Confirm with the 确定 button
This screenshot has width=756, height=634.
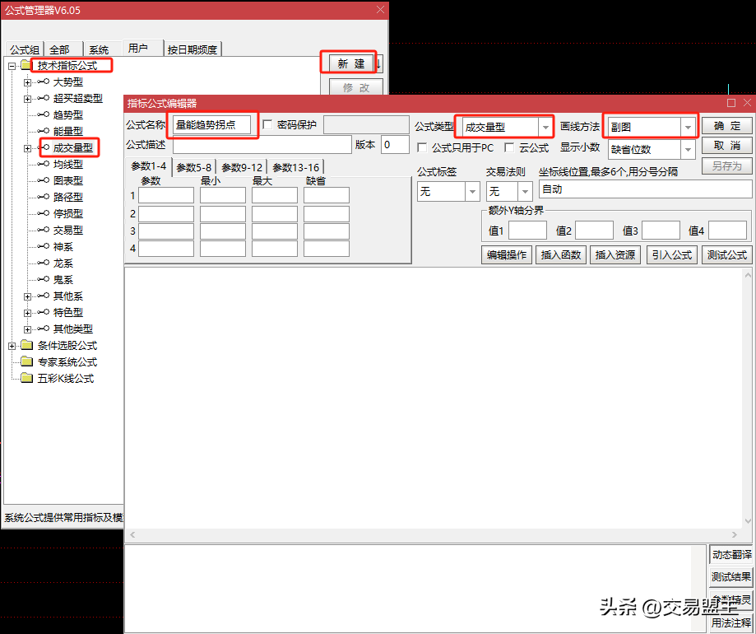coord(726,126)
